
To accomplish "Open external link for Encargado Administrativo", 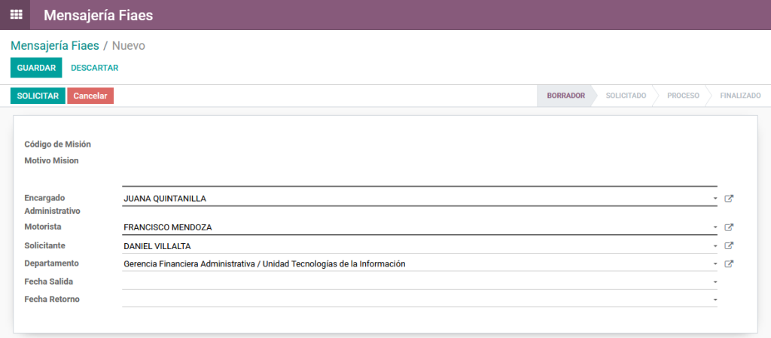I will coord(729,199).
